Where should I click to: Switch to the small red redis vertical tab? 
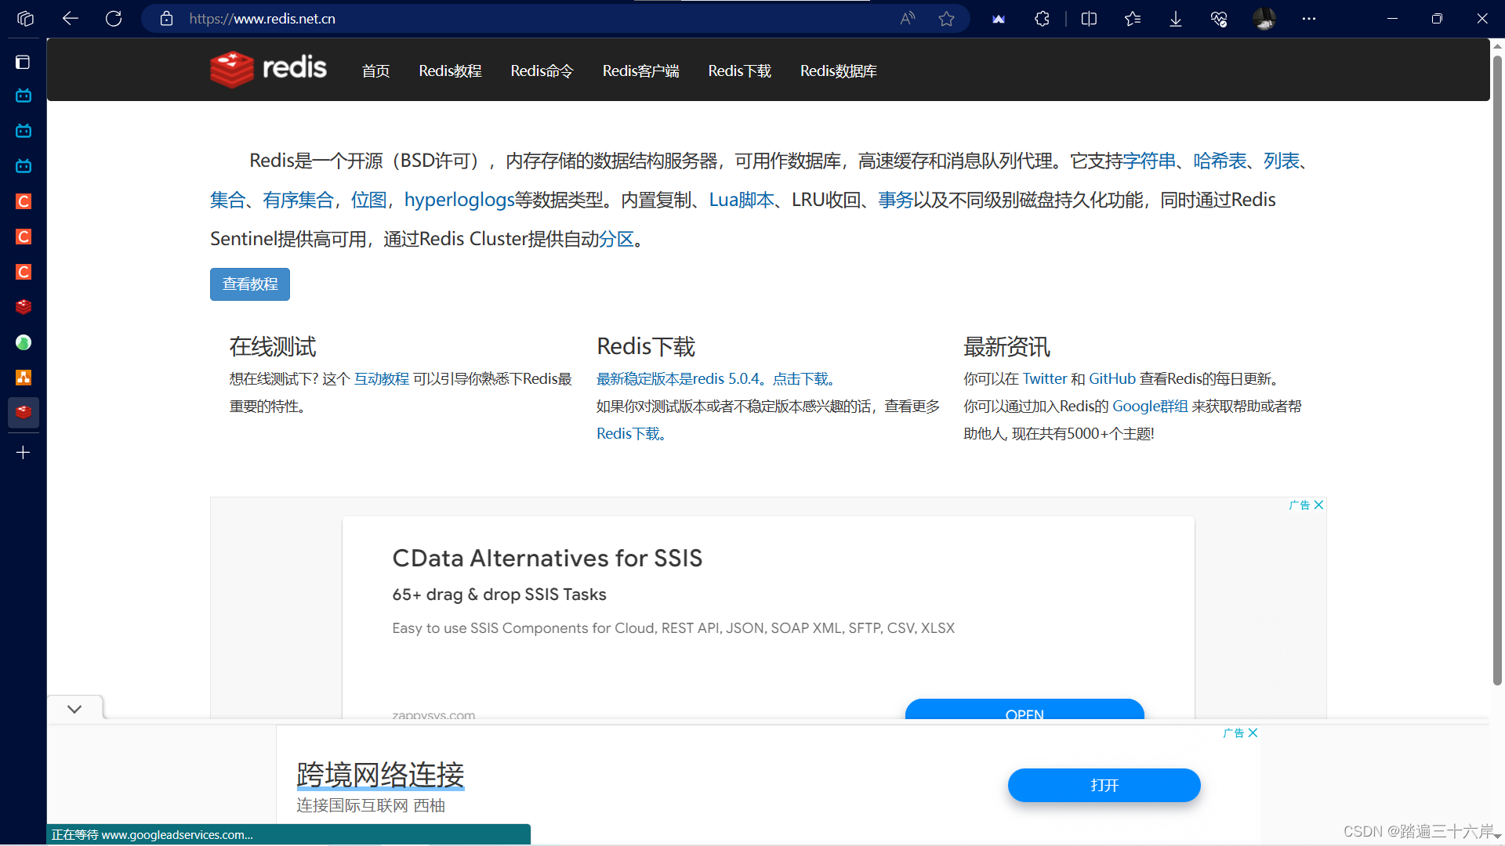pos(24,307)
